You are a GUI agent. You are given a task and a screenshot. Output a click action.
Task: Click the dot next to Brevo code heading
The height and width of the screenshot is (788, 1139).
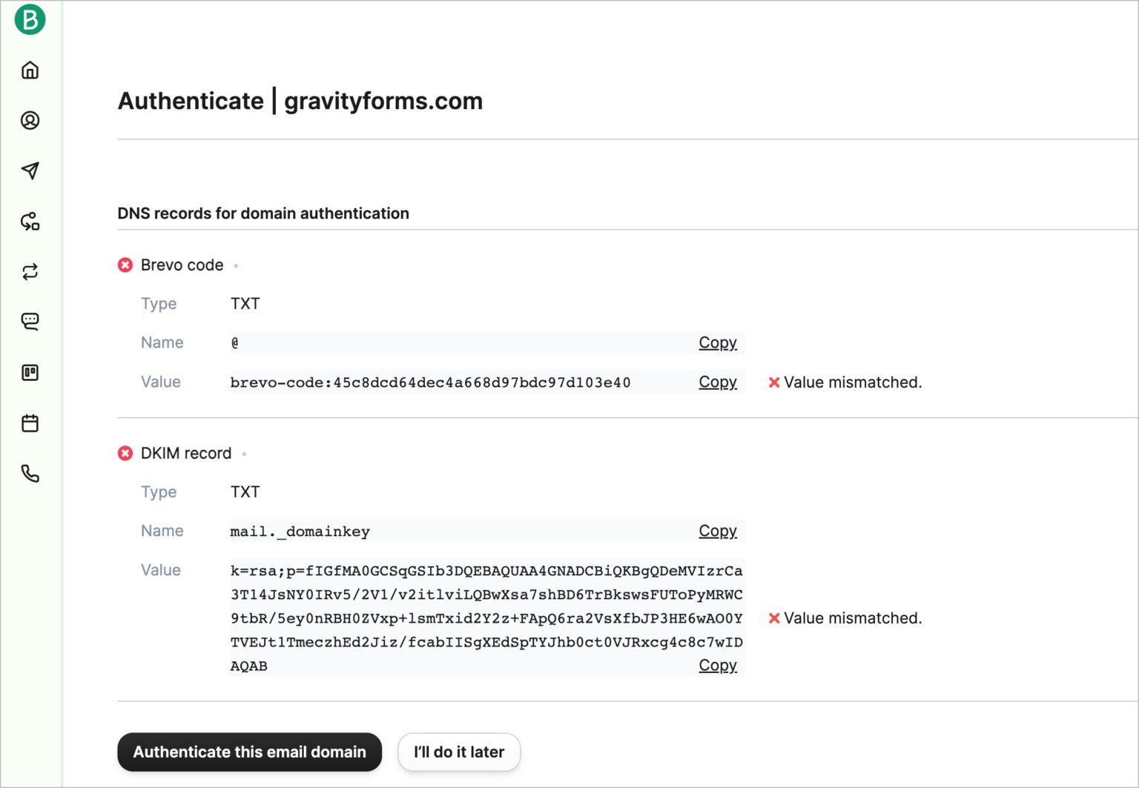coord(236,265)
